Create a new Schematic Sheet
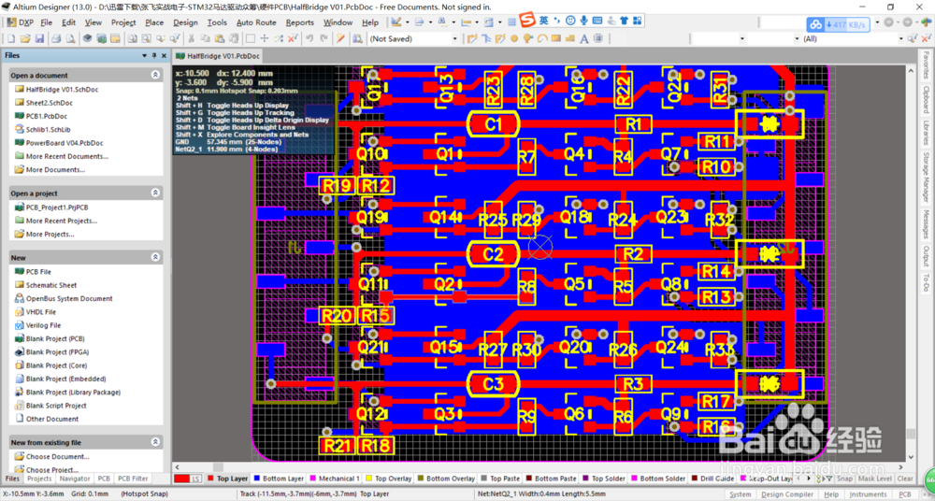Image resolution: width=935 pixels, height=501 pixels. (45, 285)
